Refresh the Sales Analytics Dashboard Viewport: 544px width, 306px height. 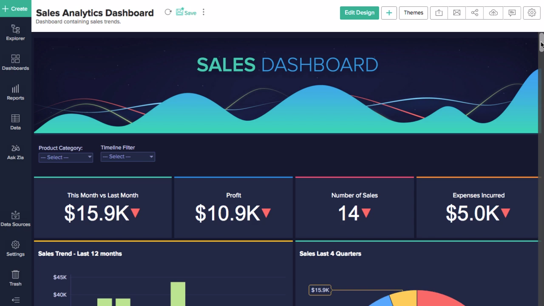[168, 12]
